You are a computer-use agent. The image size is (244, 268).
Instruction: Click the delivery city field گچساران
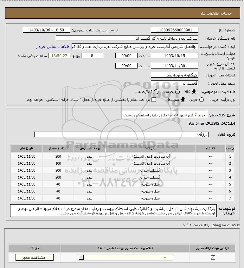point(175,83)
